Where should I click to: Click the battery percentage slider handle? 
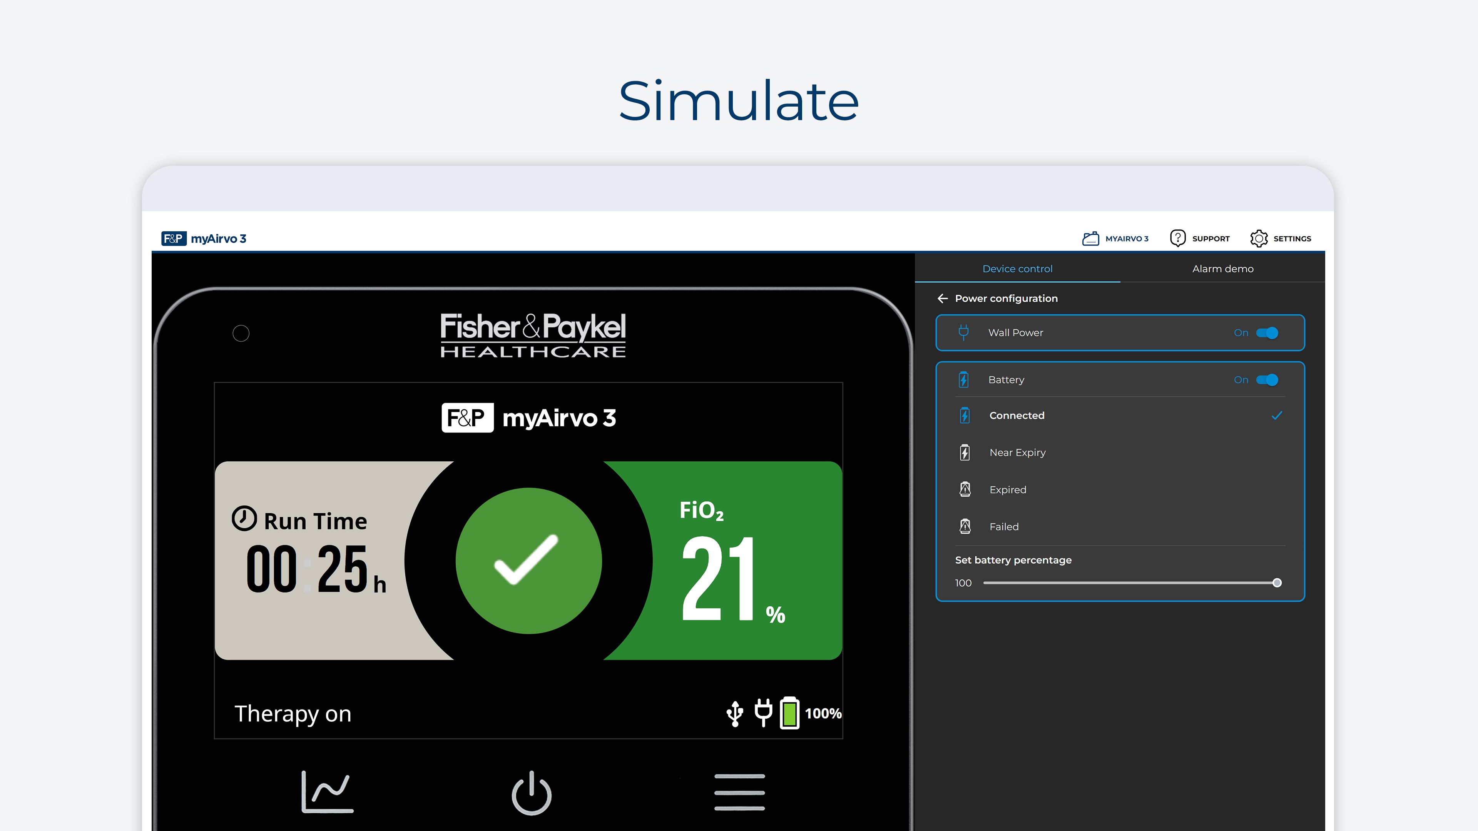[1277, 583]
